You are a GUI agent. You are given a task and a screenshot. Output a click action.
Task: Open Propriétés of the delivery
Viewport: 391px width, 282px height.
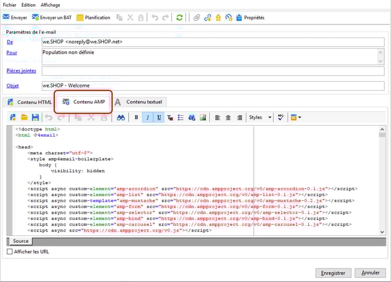(x=250, y=17)
